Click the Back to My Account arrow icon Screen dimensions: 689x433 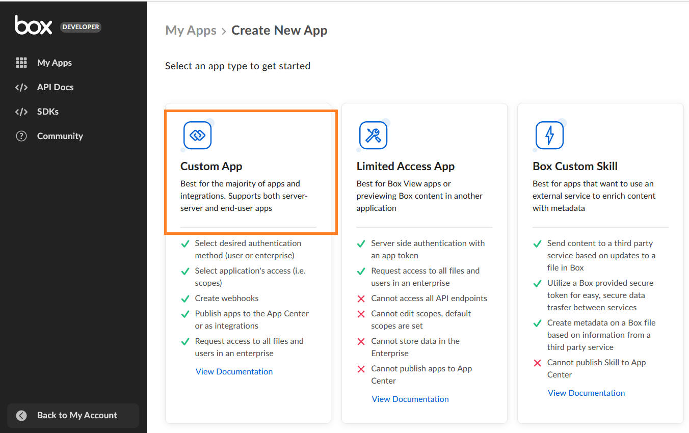tap(21, 415)
